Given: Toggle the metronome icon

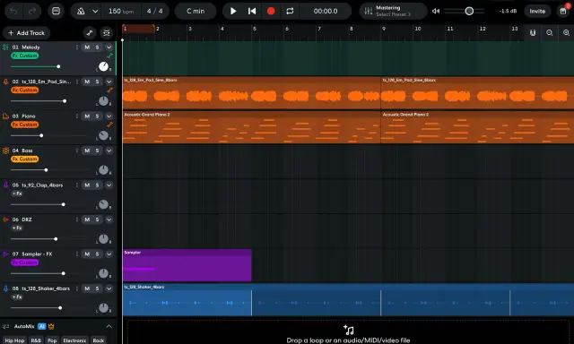Looking at the screenshot, I should (81, 11).
